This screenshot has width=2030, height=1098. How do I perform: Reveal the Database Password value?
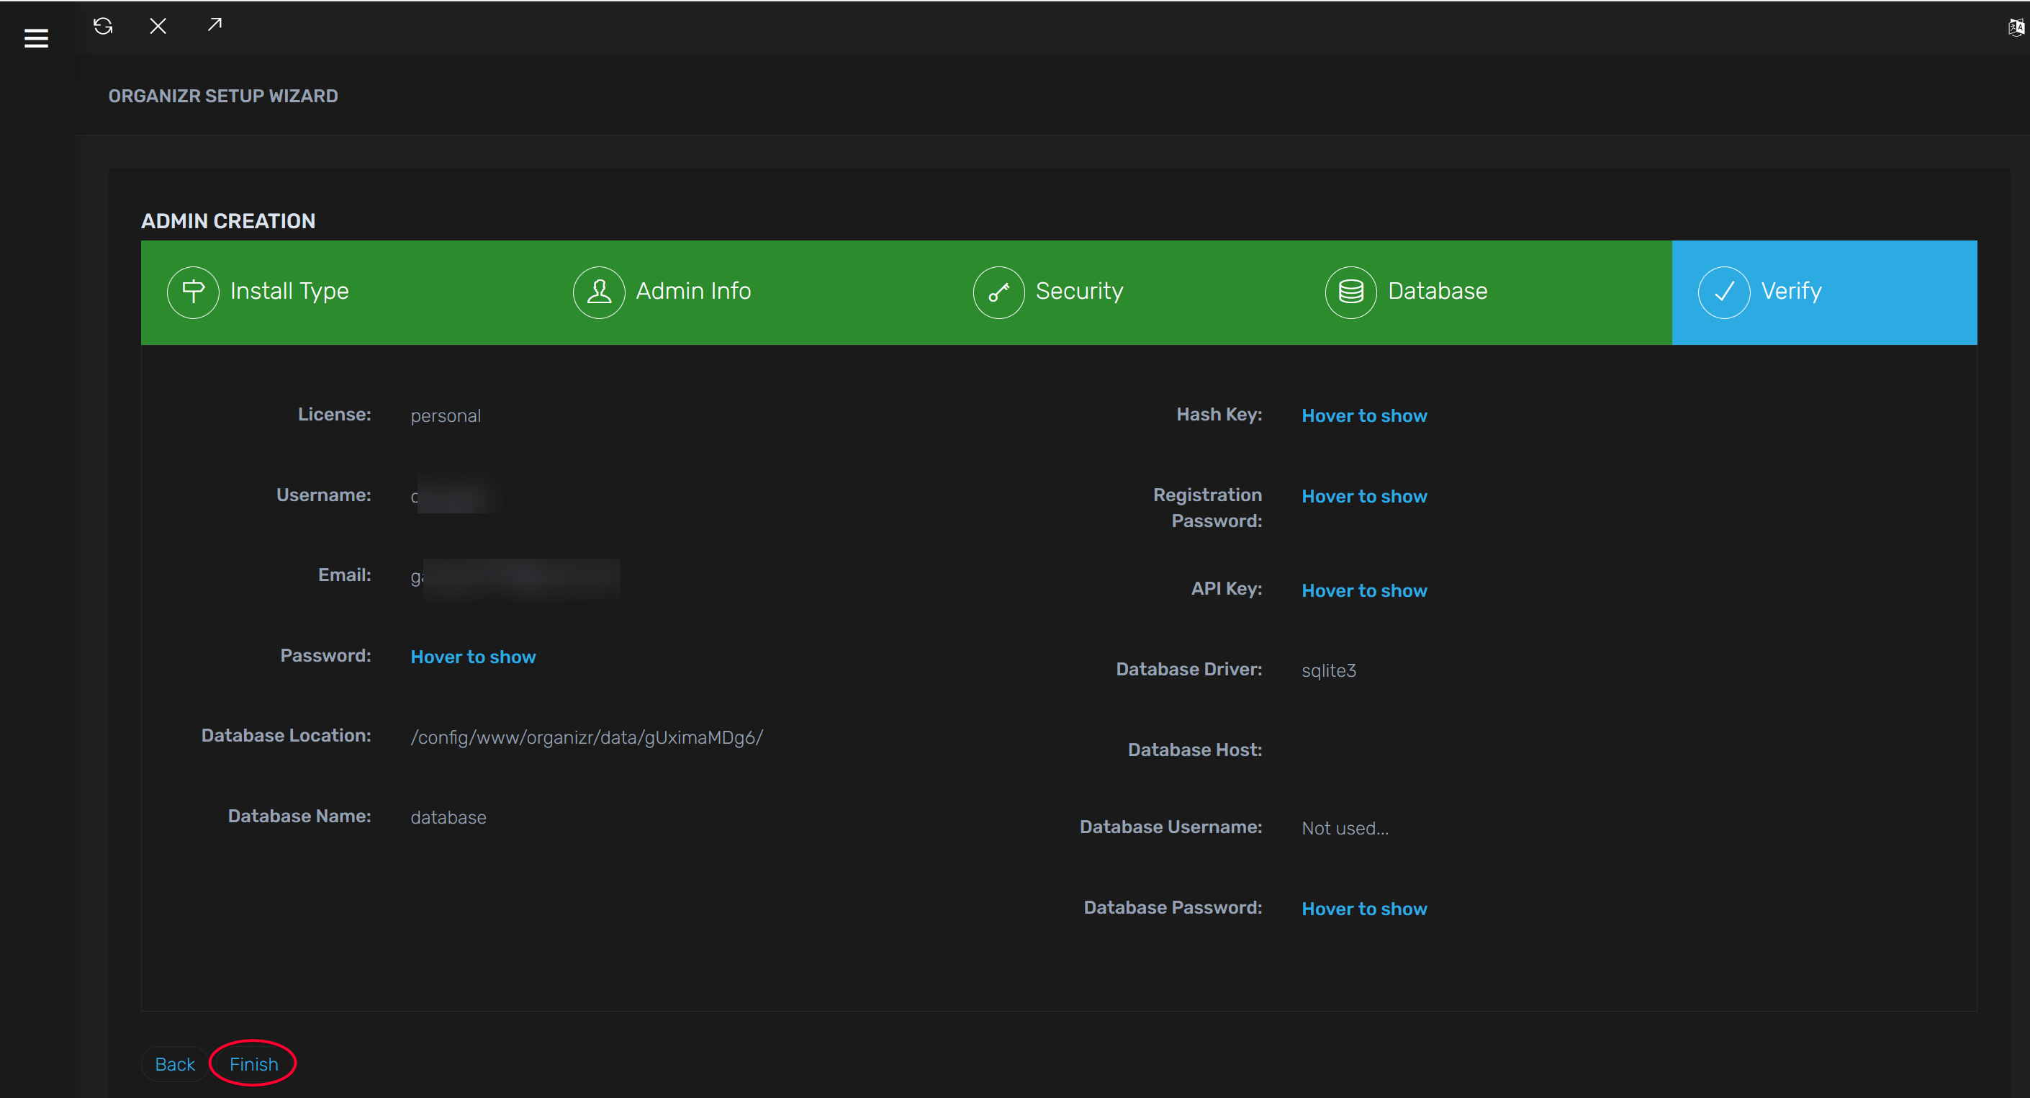[1364, 908]
